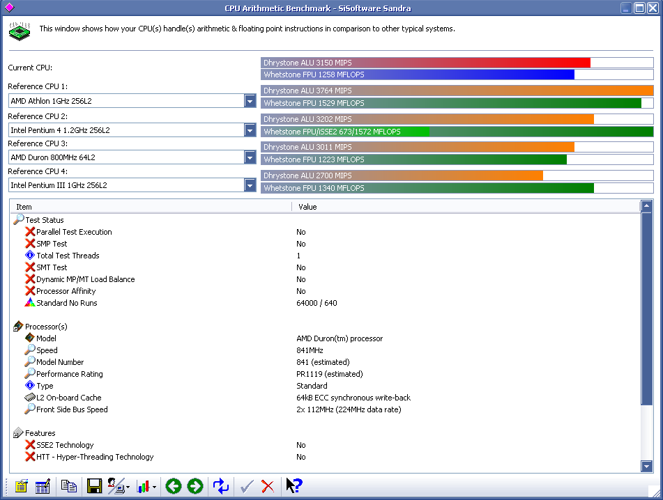The width and height of the screenshot is (663, 500).
Task: Click the Save floppy disk icon
Action: (94, 486)
